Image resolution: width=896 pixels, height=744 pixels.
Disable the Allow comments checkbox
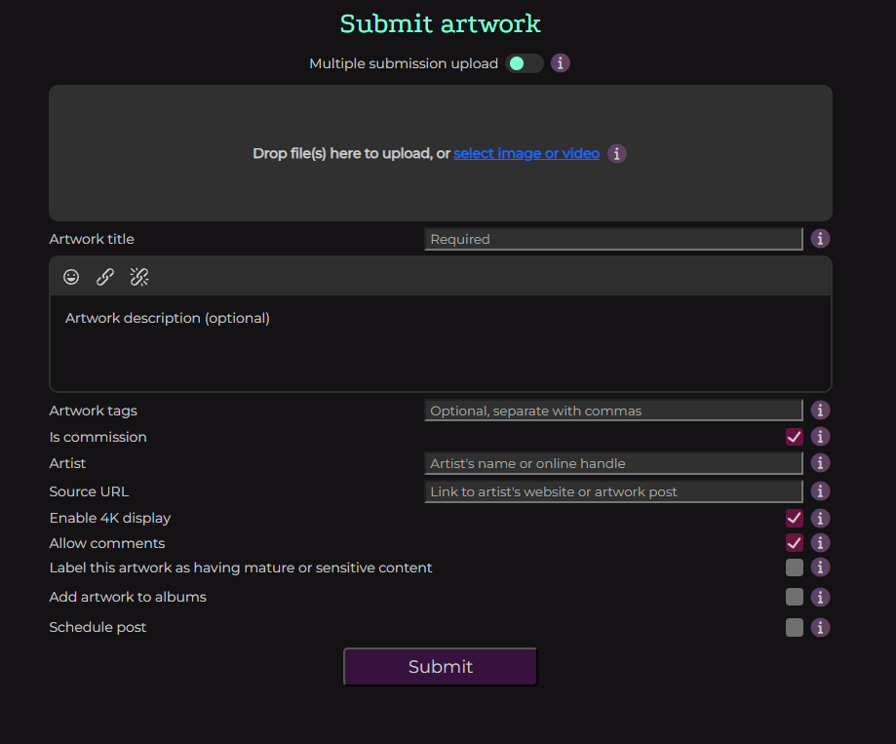coord(795,543)
